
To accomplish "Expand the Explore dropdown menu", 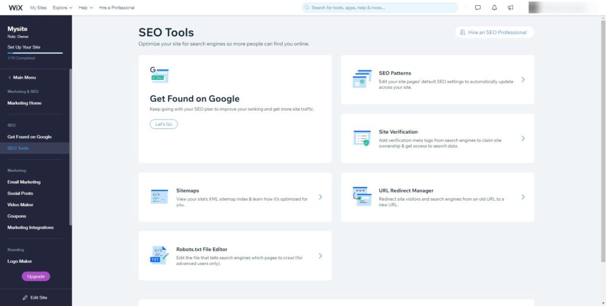I will tap(62, 8).
